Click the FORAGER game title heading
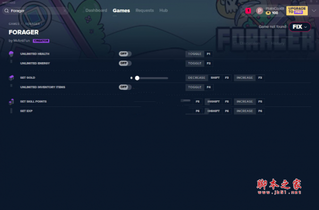 pos(23,32)
